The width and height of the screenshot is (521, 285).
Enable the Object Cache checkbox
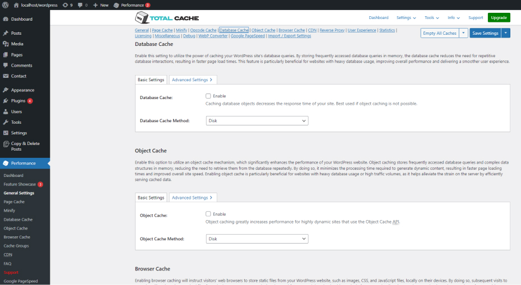pyautogui.click(x=208, y=214)
